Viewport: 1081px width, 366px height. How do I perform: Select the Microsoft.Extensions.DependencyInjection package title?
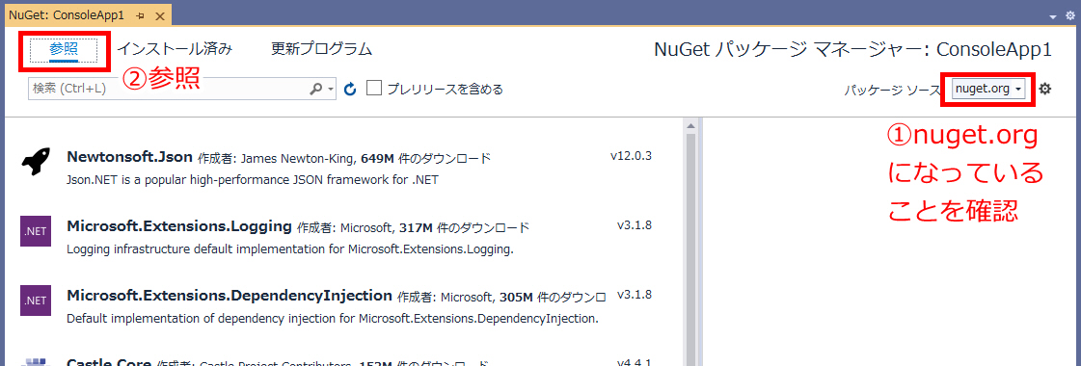230,295
